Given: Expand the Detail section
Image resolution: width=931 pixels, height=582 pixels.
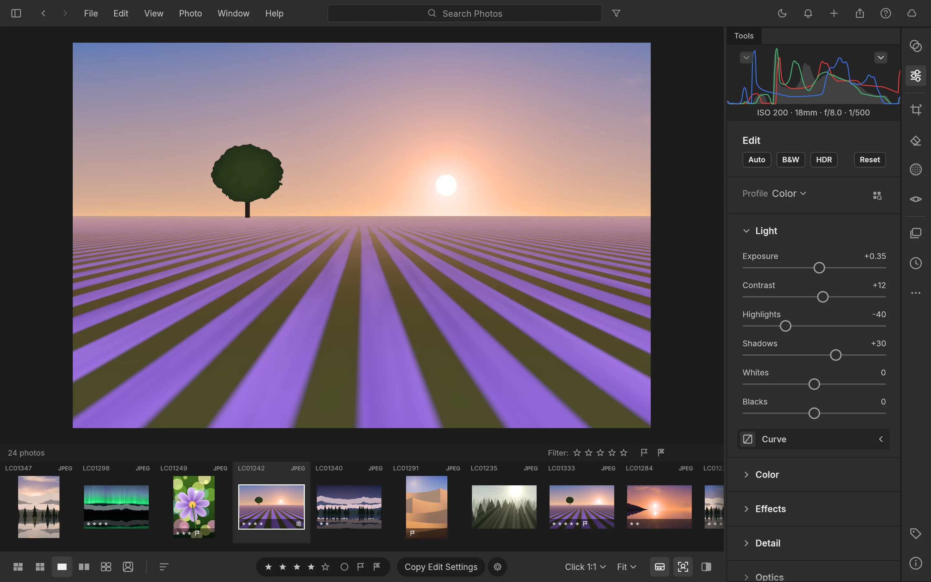Looking at the screenshot, I should tap(746, 543).
